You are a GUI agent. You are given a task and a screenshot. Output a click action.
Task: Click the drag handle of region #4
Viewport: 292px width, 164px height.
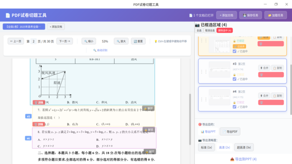(204, 99)
